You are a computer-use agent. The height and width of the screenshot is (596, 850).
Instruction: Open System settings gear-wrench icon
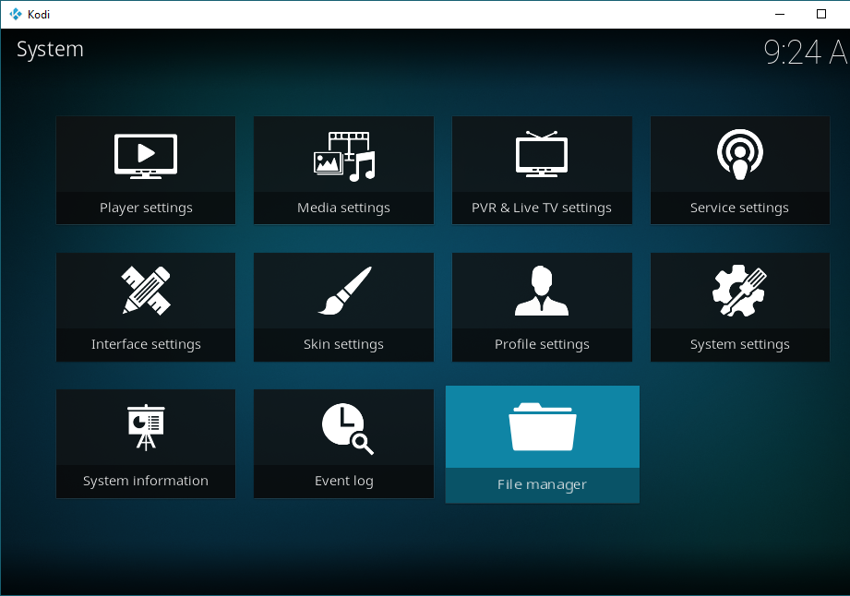point(739,291)
